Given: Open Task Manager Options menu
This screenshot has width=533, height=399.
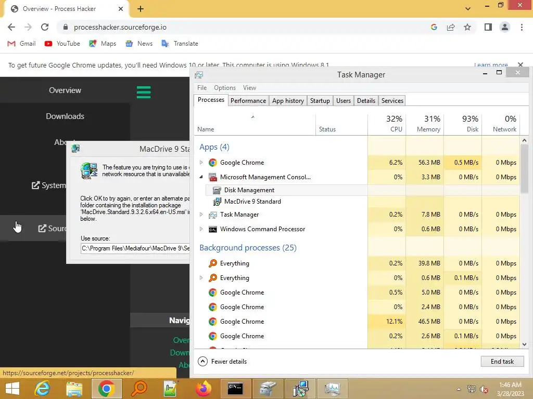Looking at the screenshot, I should tap(225, 87).
